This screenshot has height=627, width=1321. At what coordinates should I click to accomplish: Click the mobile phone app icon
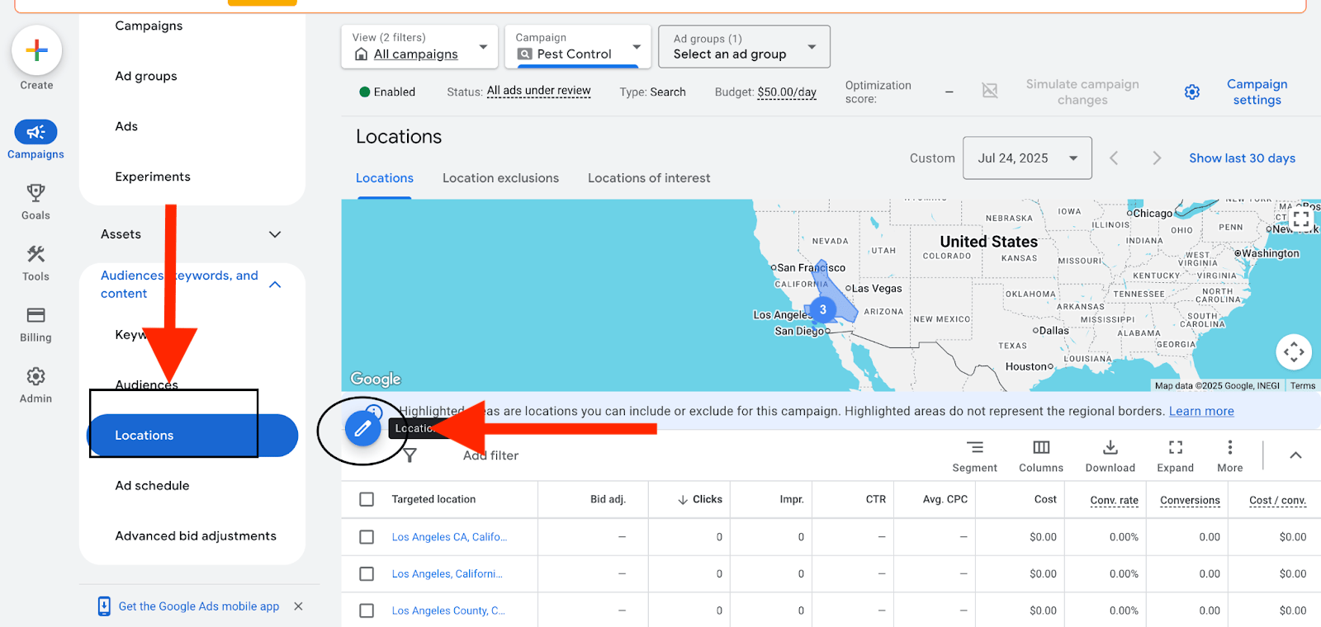(x=104, y=606)
